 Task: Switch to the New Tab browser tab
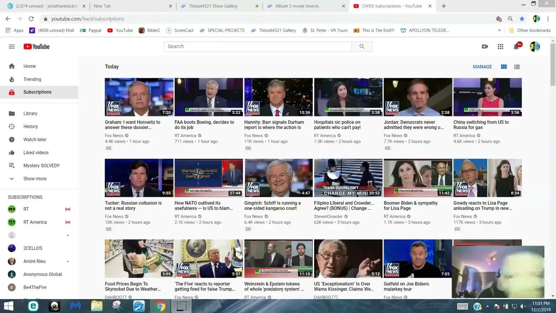pyautogui.click(x=132, y=6)
